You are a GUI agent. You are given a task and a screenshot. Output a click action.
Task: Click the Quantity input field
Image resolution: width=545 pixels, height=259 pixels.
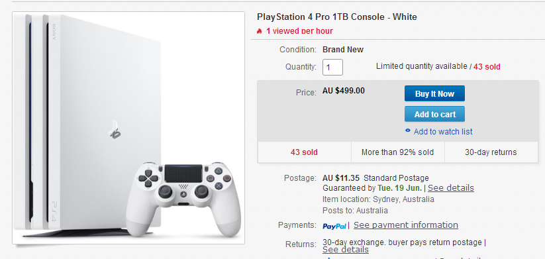coord(332,67)
